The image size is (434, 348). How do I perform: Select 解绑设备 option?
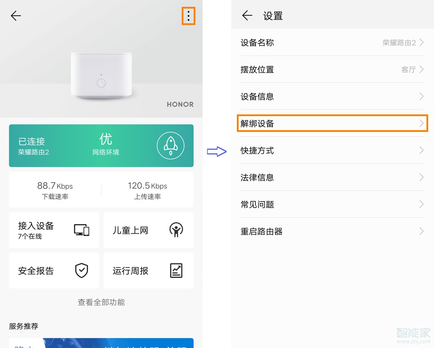(x=333, y=123)
